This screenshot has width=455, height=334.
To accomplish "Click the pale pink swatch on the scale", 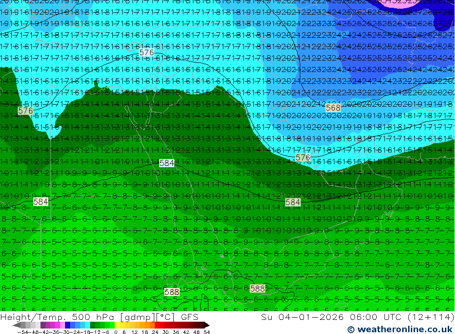I will 62,325.
